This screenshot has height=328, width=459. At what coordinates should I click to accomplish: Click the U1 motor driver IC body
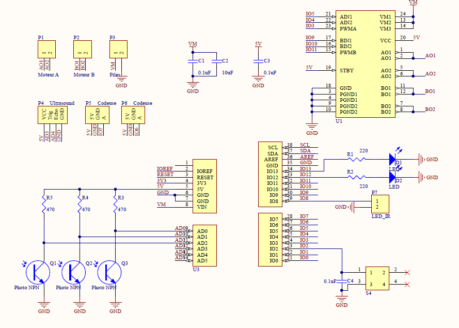coord(365,64)
